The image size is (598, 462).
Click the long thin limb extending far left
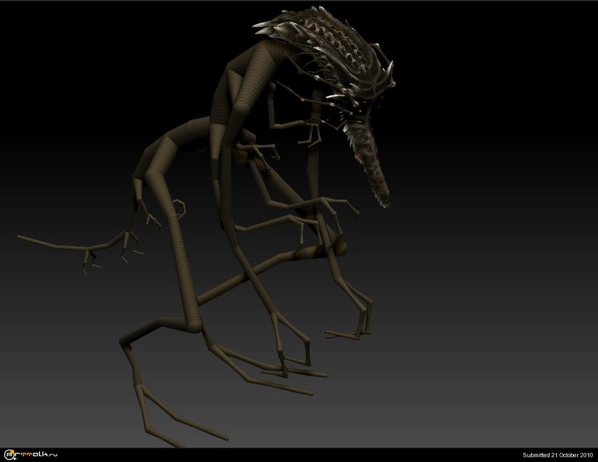[x=54, y=244]
